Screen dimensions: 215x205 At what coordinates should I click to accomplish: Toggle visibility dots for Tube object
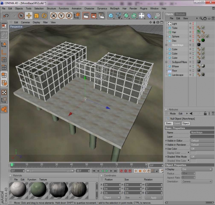pyautogui.click(x=193, y=28)
